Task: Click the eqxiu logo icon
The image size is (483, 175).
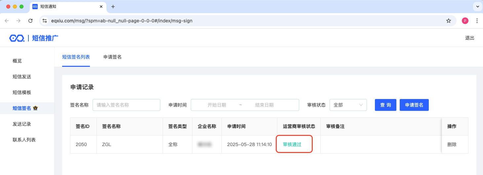Action: coord(17,38)
